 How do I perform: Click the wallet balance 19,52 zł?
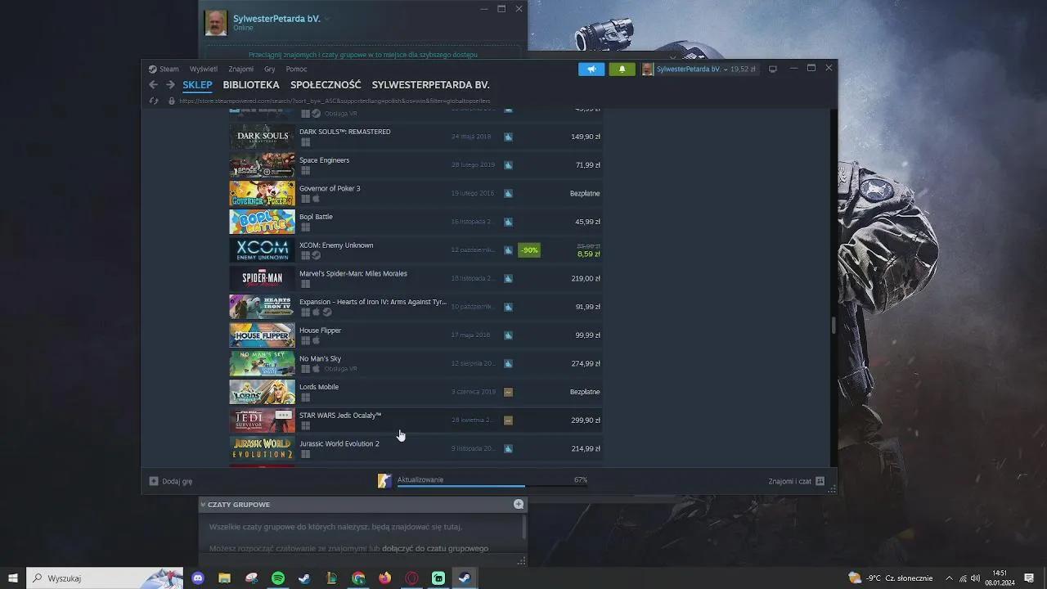[x=743, y=70]
